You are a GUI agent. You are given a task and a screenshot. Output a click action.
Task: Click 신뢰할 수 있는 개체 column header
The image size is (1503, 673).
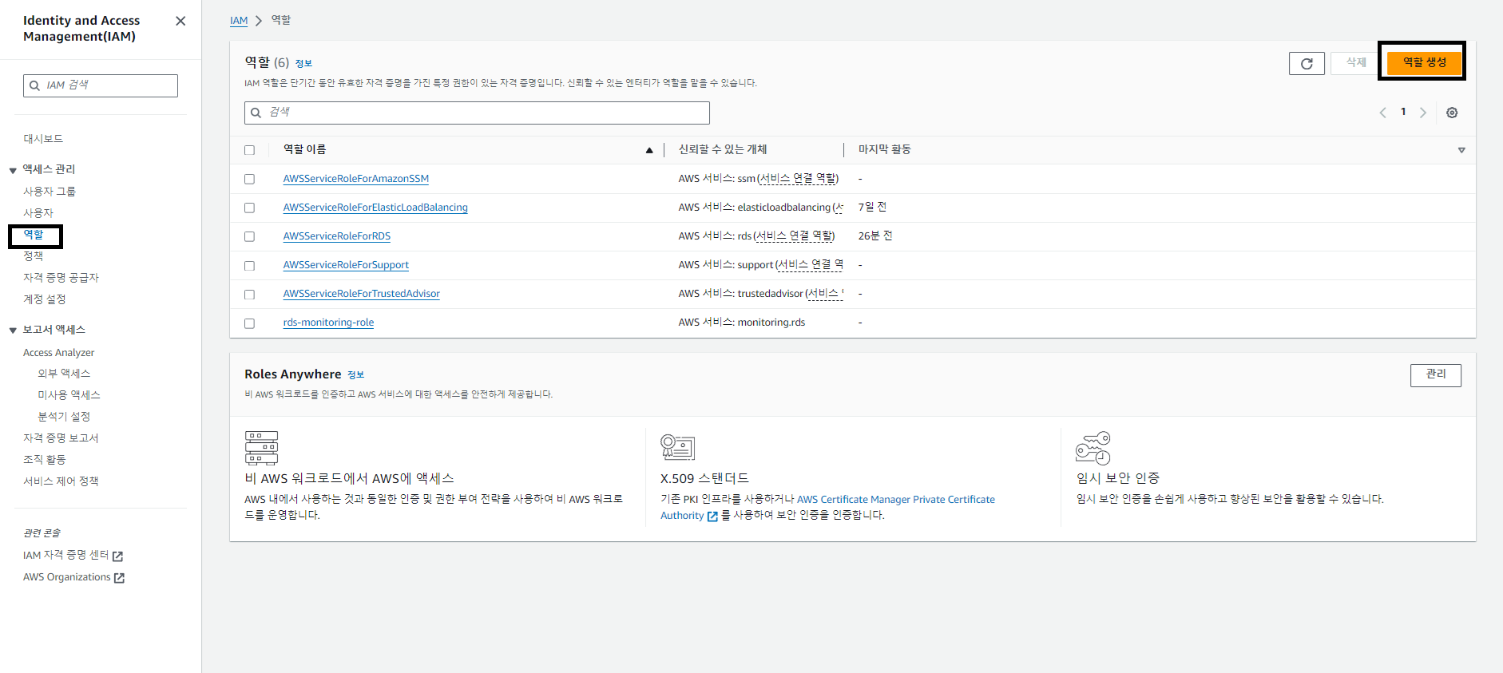pos(723,149)
